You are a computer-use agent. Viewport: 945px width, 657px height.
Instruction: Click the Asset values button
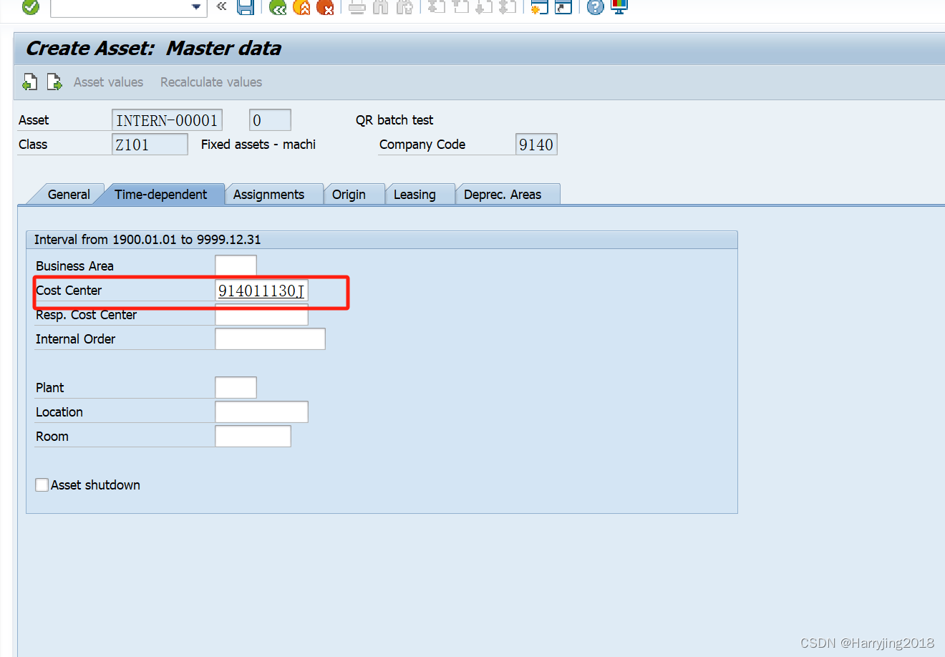108,82
